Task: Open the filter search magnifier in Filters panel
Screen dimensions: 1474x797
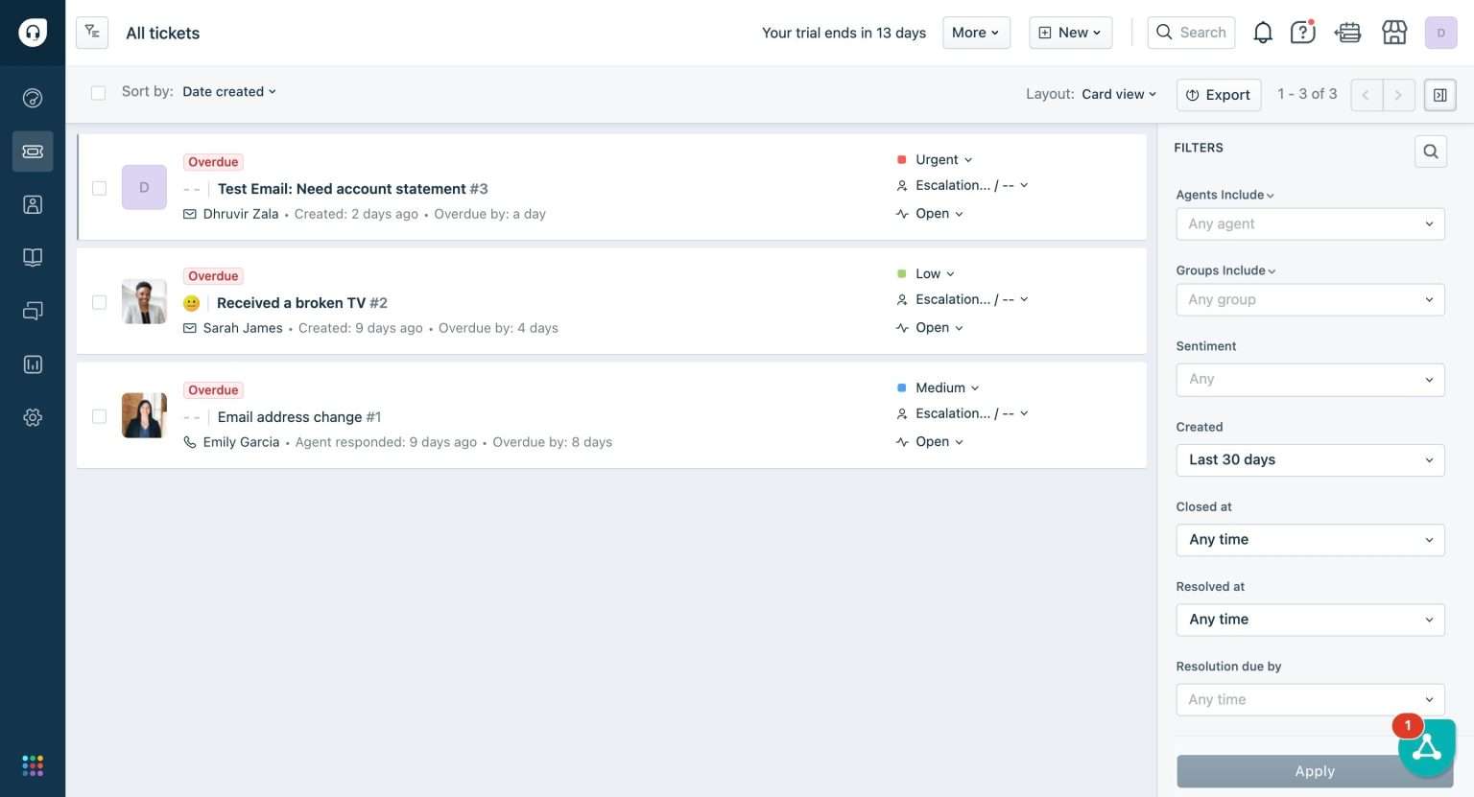Action: 1431,151
